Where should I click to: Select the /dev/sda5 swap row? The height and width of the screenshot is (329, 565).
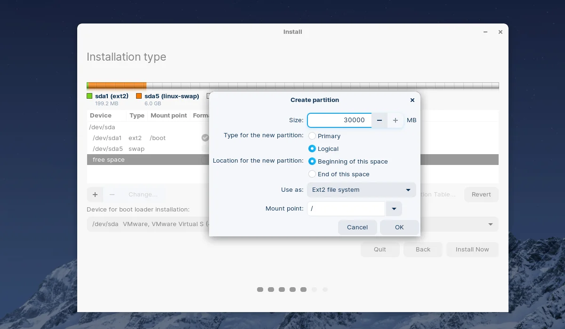pyautogui.click(x=141, y=149)
